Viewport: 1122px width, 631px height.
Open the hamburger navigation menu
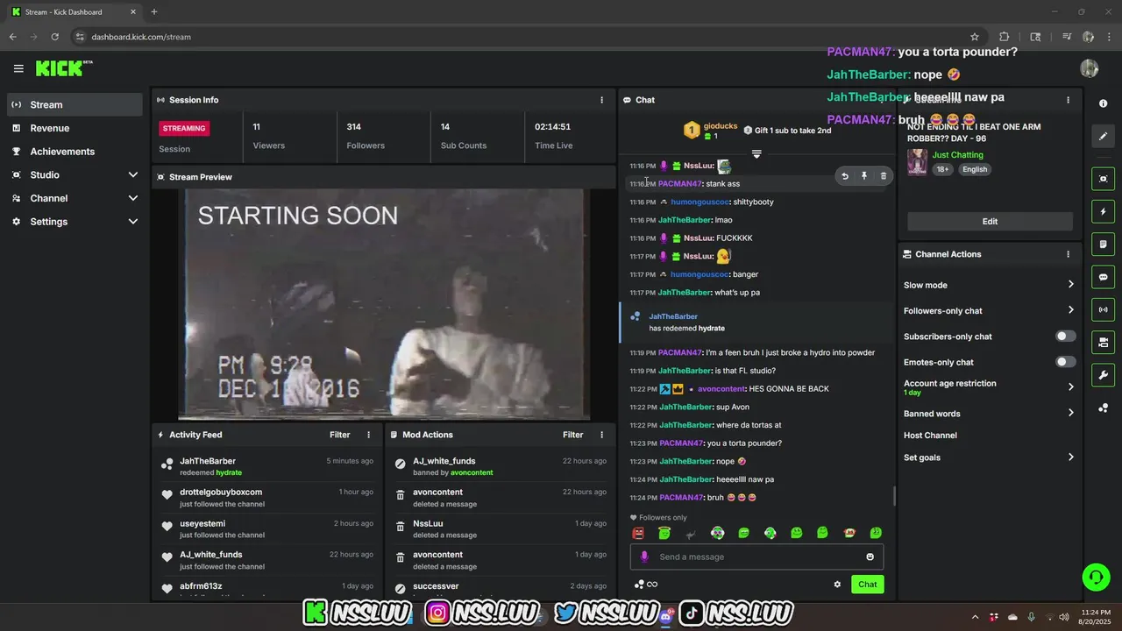coord(18,68)
